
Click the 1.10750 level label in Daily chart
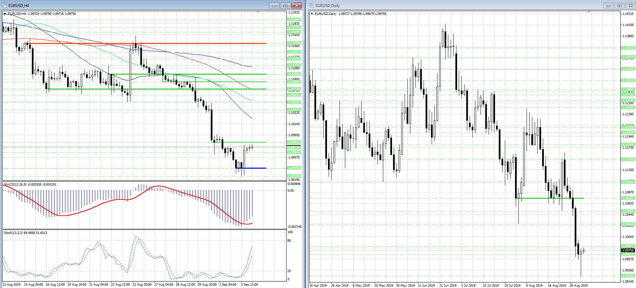(628, 198)
